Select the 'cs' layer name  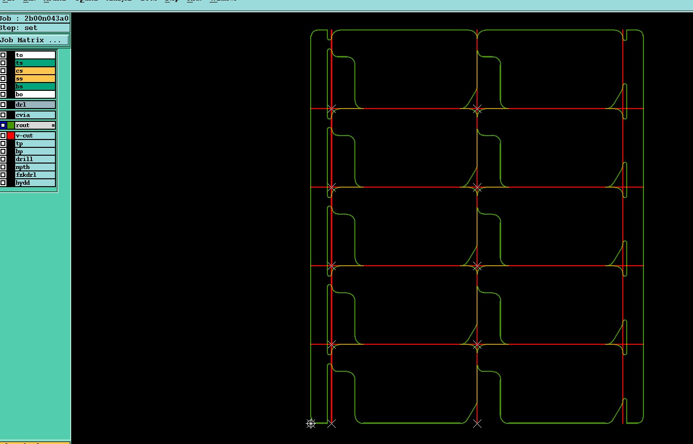[35, 71]
